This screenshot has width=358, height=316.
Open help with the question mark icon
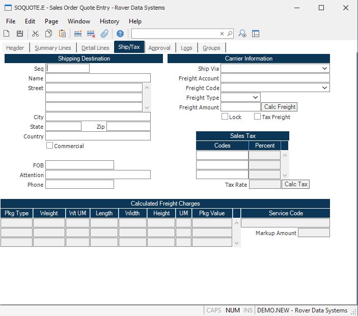[120, 34]
